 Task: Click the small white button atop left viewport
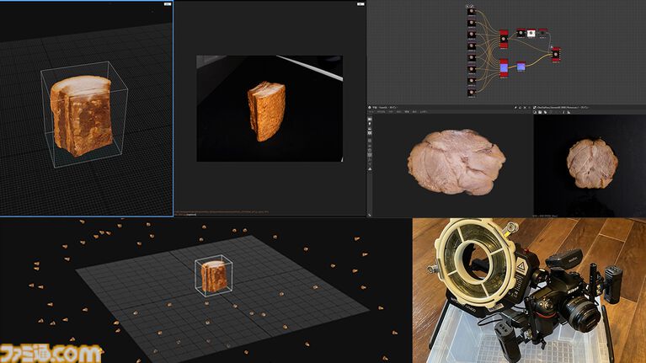tap(168, 3)
